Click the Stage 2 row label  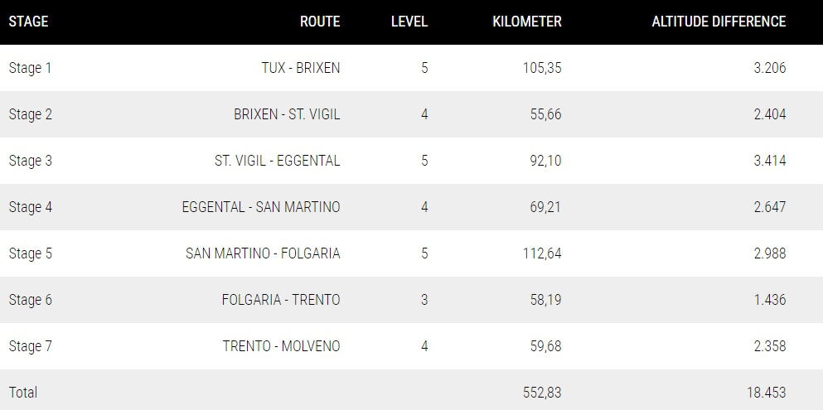point(31,114)
